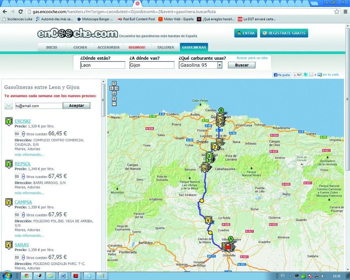Select the GASOLINERAS tab
Viewport: 350px width, 280px height.
click(194, 47)
